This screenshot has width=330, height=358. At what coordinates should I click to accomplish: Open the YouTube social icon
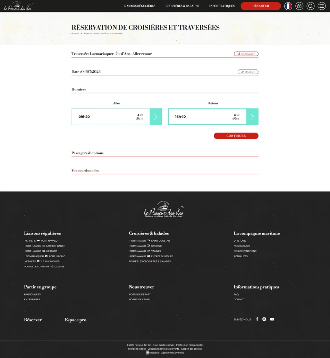pyautogui.click(x=272, y=319)
